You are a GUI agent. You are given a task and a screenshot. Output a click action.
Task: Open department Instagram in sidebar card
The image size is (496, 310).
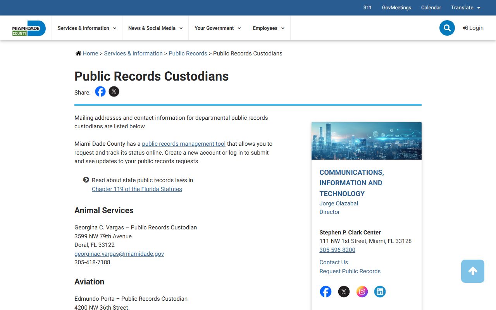click(362, 292)
